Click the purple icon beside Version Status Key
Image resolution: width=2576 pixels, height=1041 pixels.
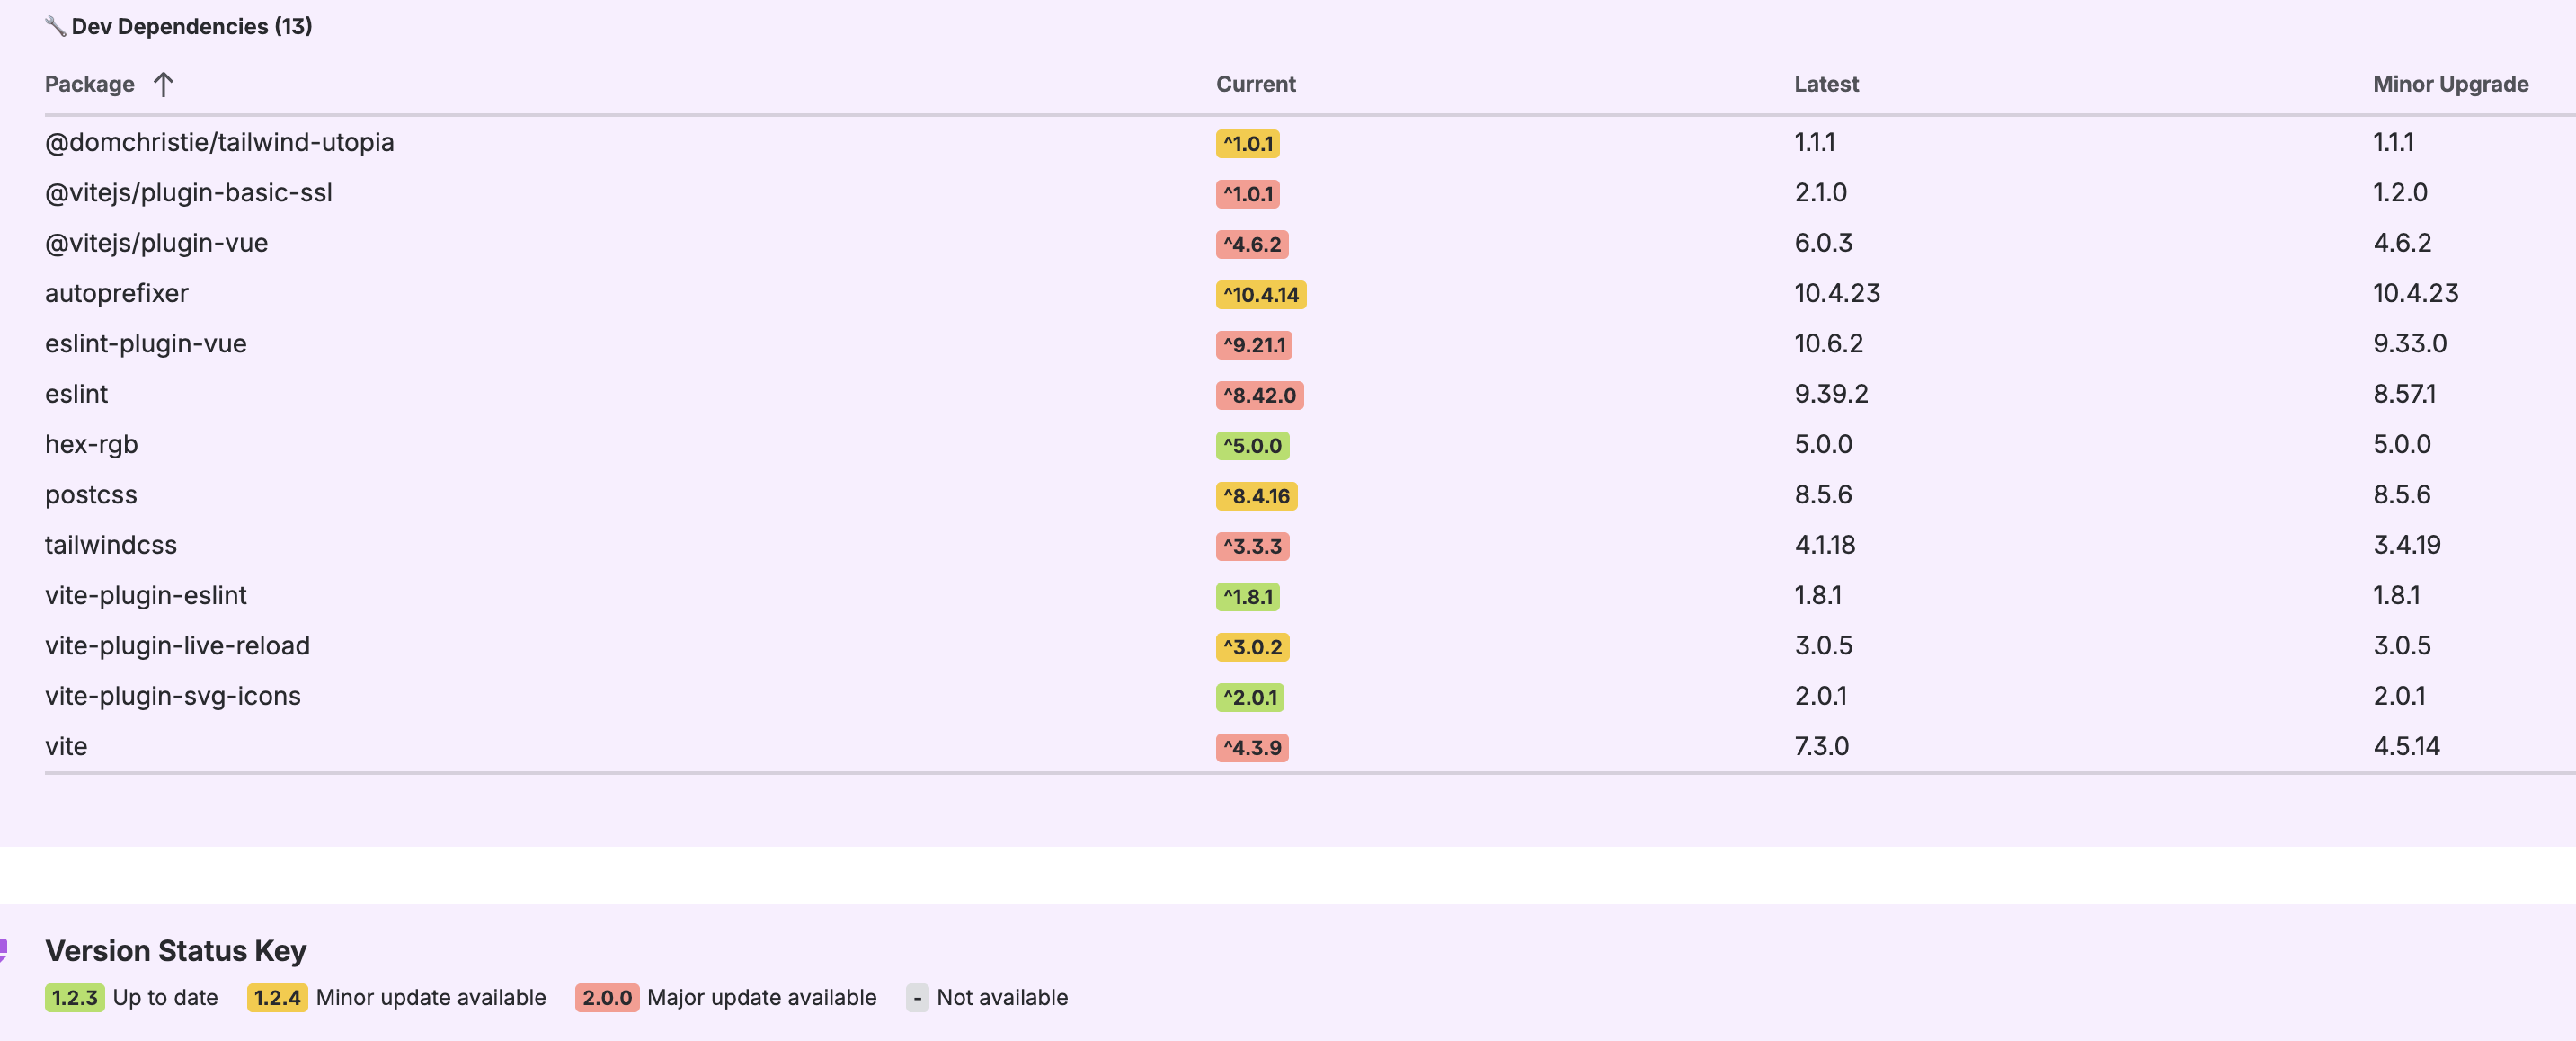4,949
